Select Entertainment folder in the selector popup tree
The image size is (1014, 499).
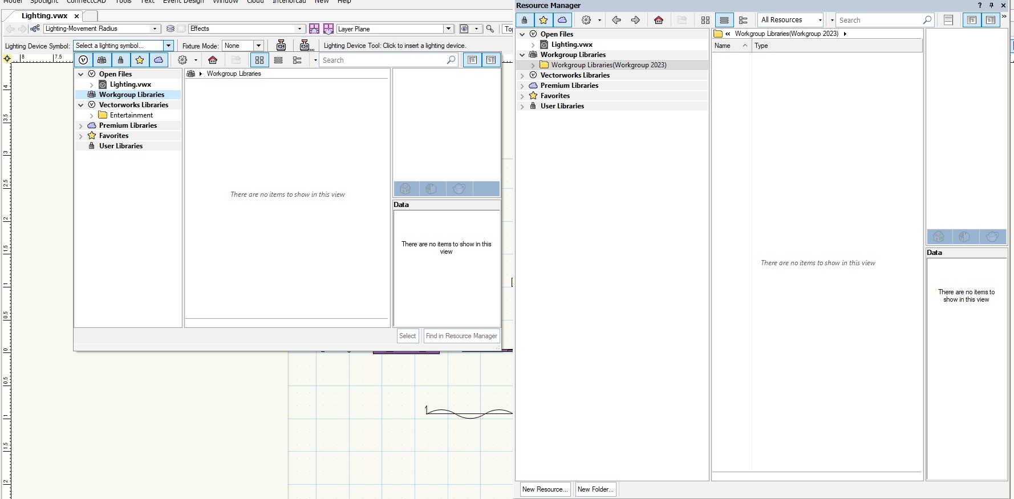131,115
